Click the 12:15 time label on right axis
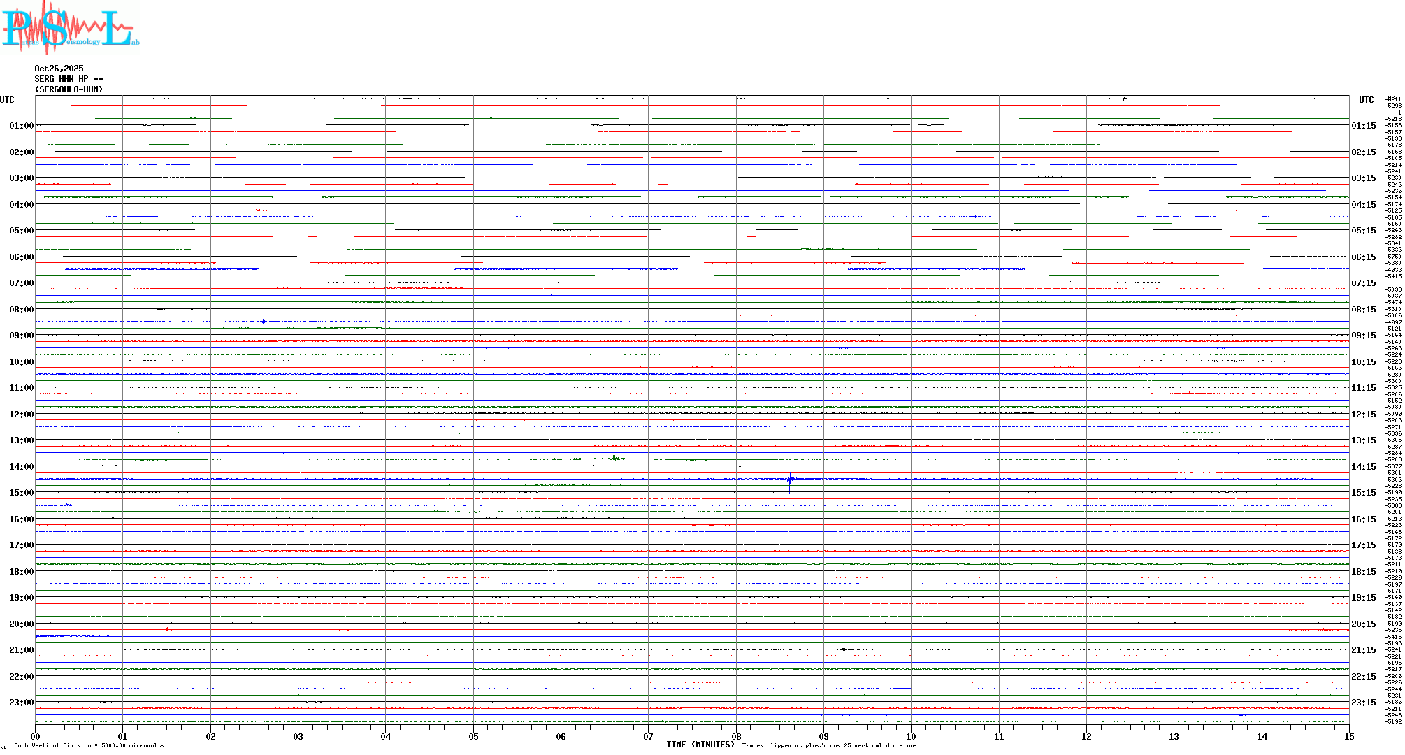This screenshot has height=755, width=1405. (x=1363, y=415)
